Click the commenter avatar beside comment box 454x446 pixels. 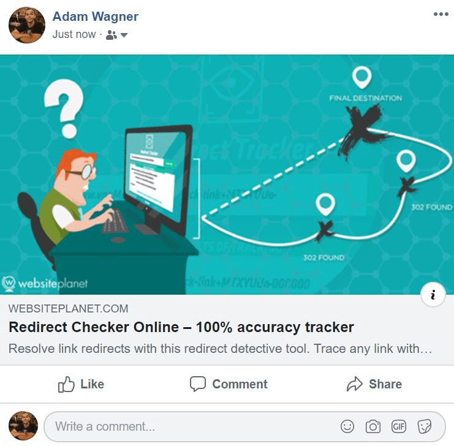pos(23,426)
